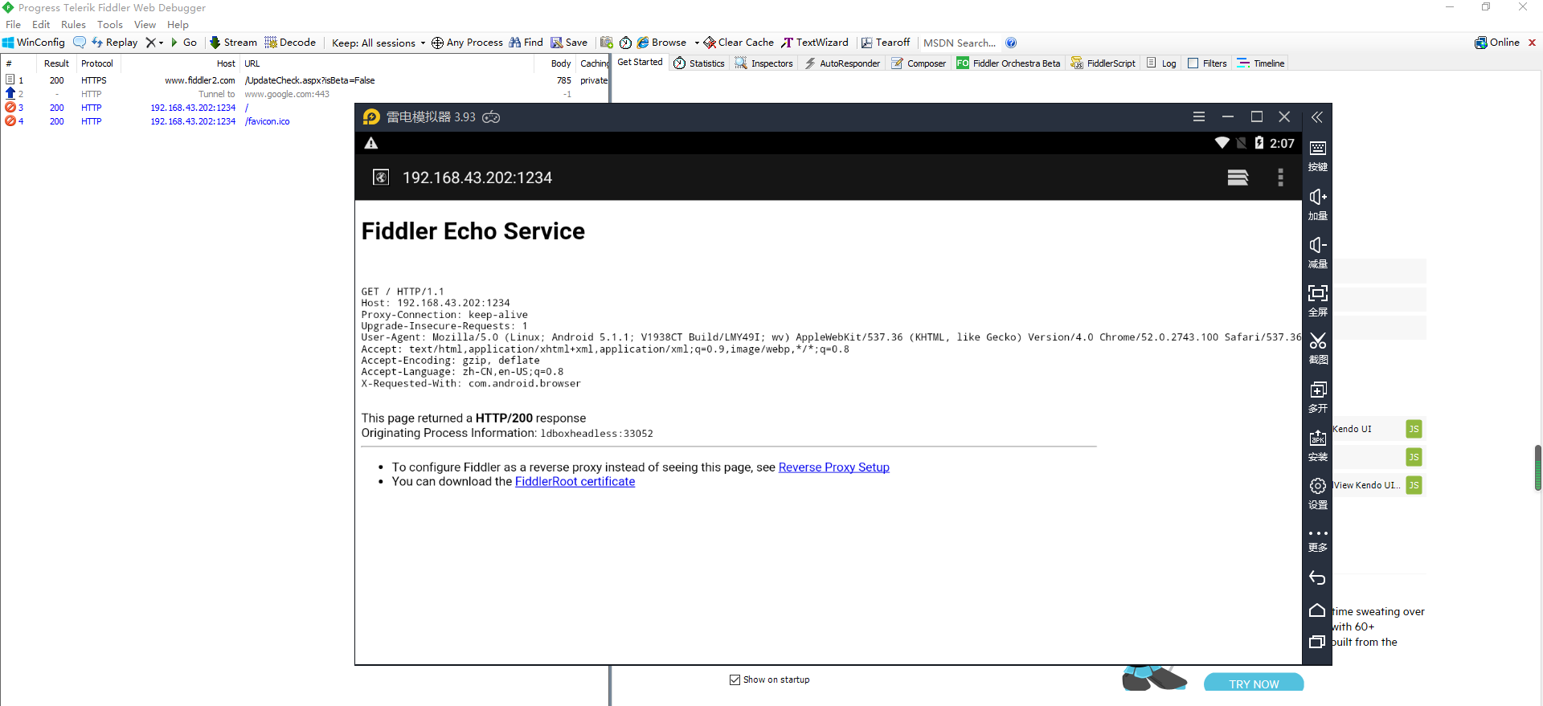Sort sessions by the Protocol column header
The width and height of the screenshot is (1543, 706).
tap(97, 63)
